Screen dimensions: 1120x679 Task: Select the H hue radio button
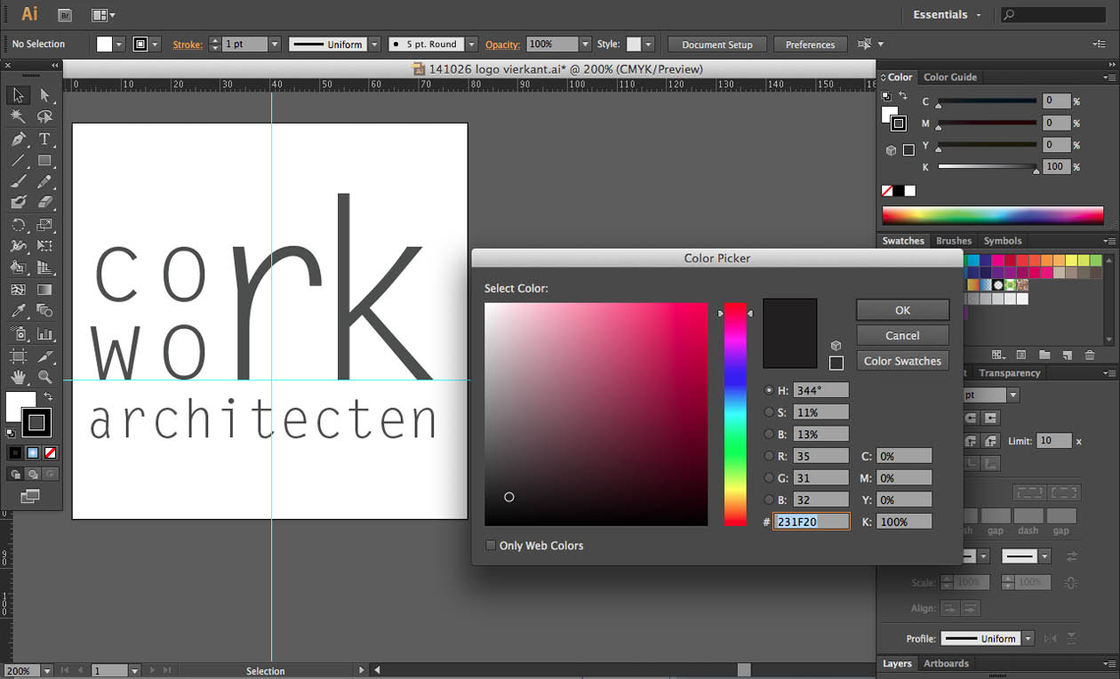[x=769, y=390]
